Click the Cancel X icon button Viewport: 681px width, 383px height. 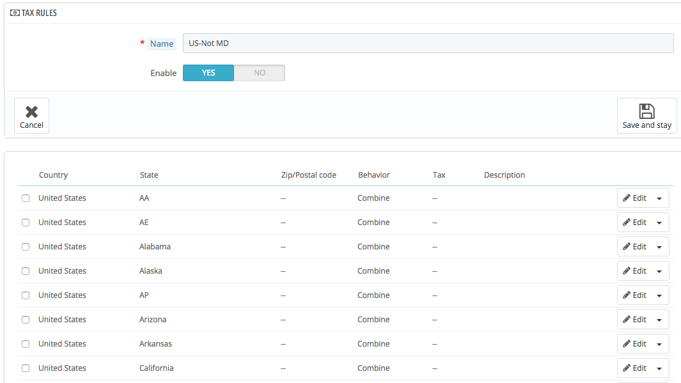click(32, 116)
